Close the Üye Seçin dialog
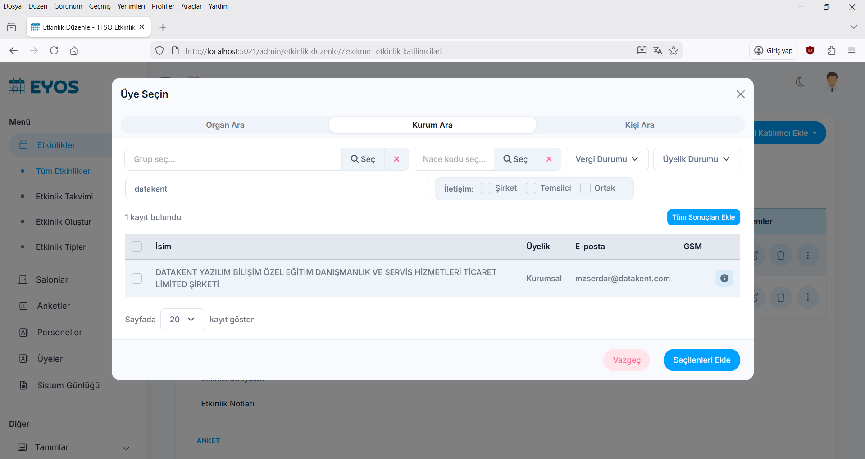The width and height of the screenshot is (865, 459). point(740,94)
